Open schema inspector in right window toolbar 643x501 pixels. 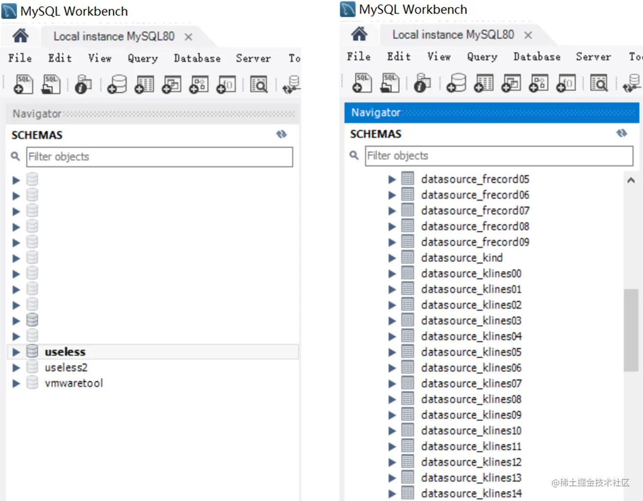point(422,82)
